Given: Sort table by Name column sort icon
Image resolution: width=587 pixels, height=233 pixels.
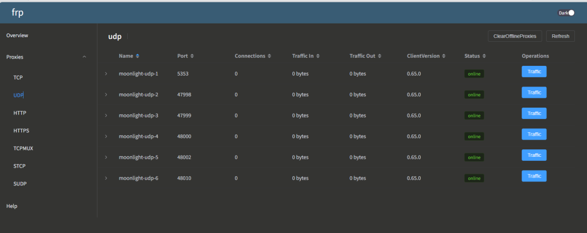Looking at the screenshot, I should click(138, 56).
